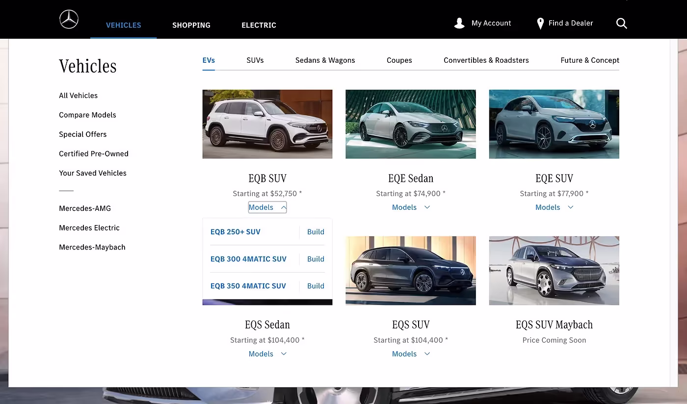Open the search magnifier icon
Viewport: 687px width, 404px height.
(x=621, y=24)
